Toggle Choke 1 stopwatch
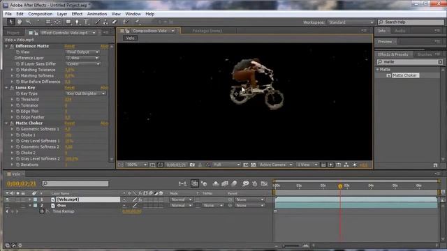 [17, 135]
